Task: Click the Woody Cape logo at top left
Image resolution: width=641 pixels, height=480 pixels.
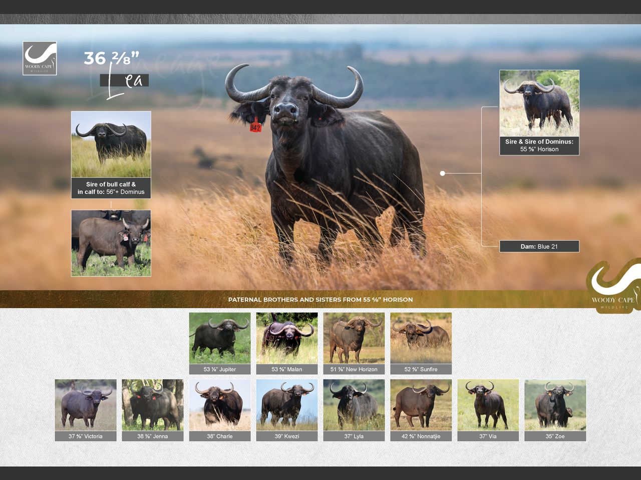Action: pos(40,58)
